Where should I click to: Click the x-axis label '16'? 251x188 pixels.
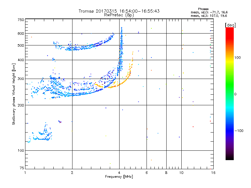pos(213,173)
